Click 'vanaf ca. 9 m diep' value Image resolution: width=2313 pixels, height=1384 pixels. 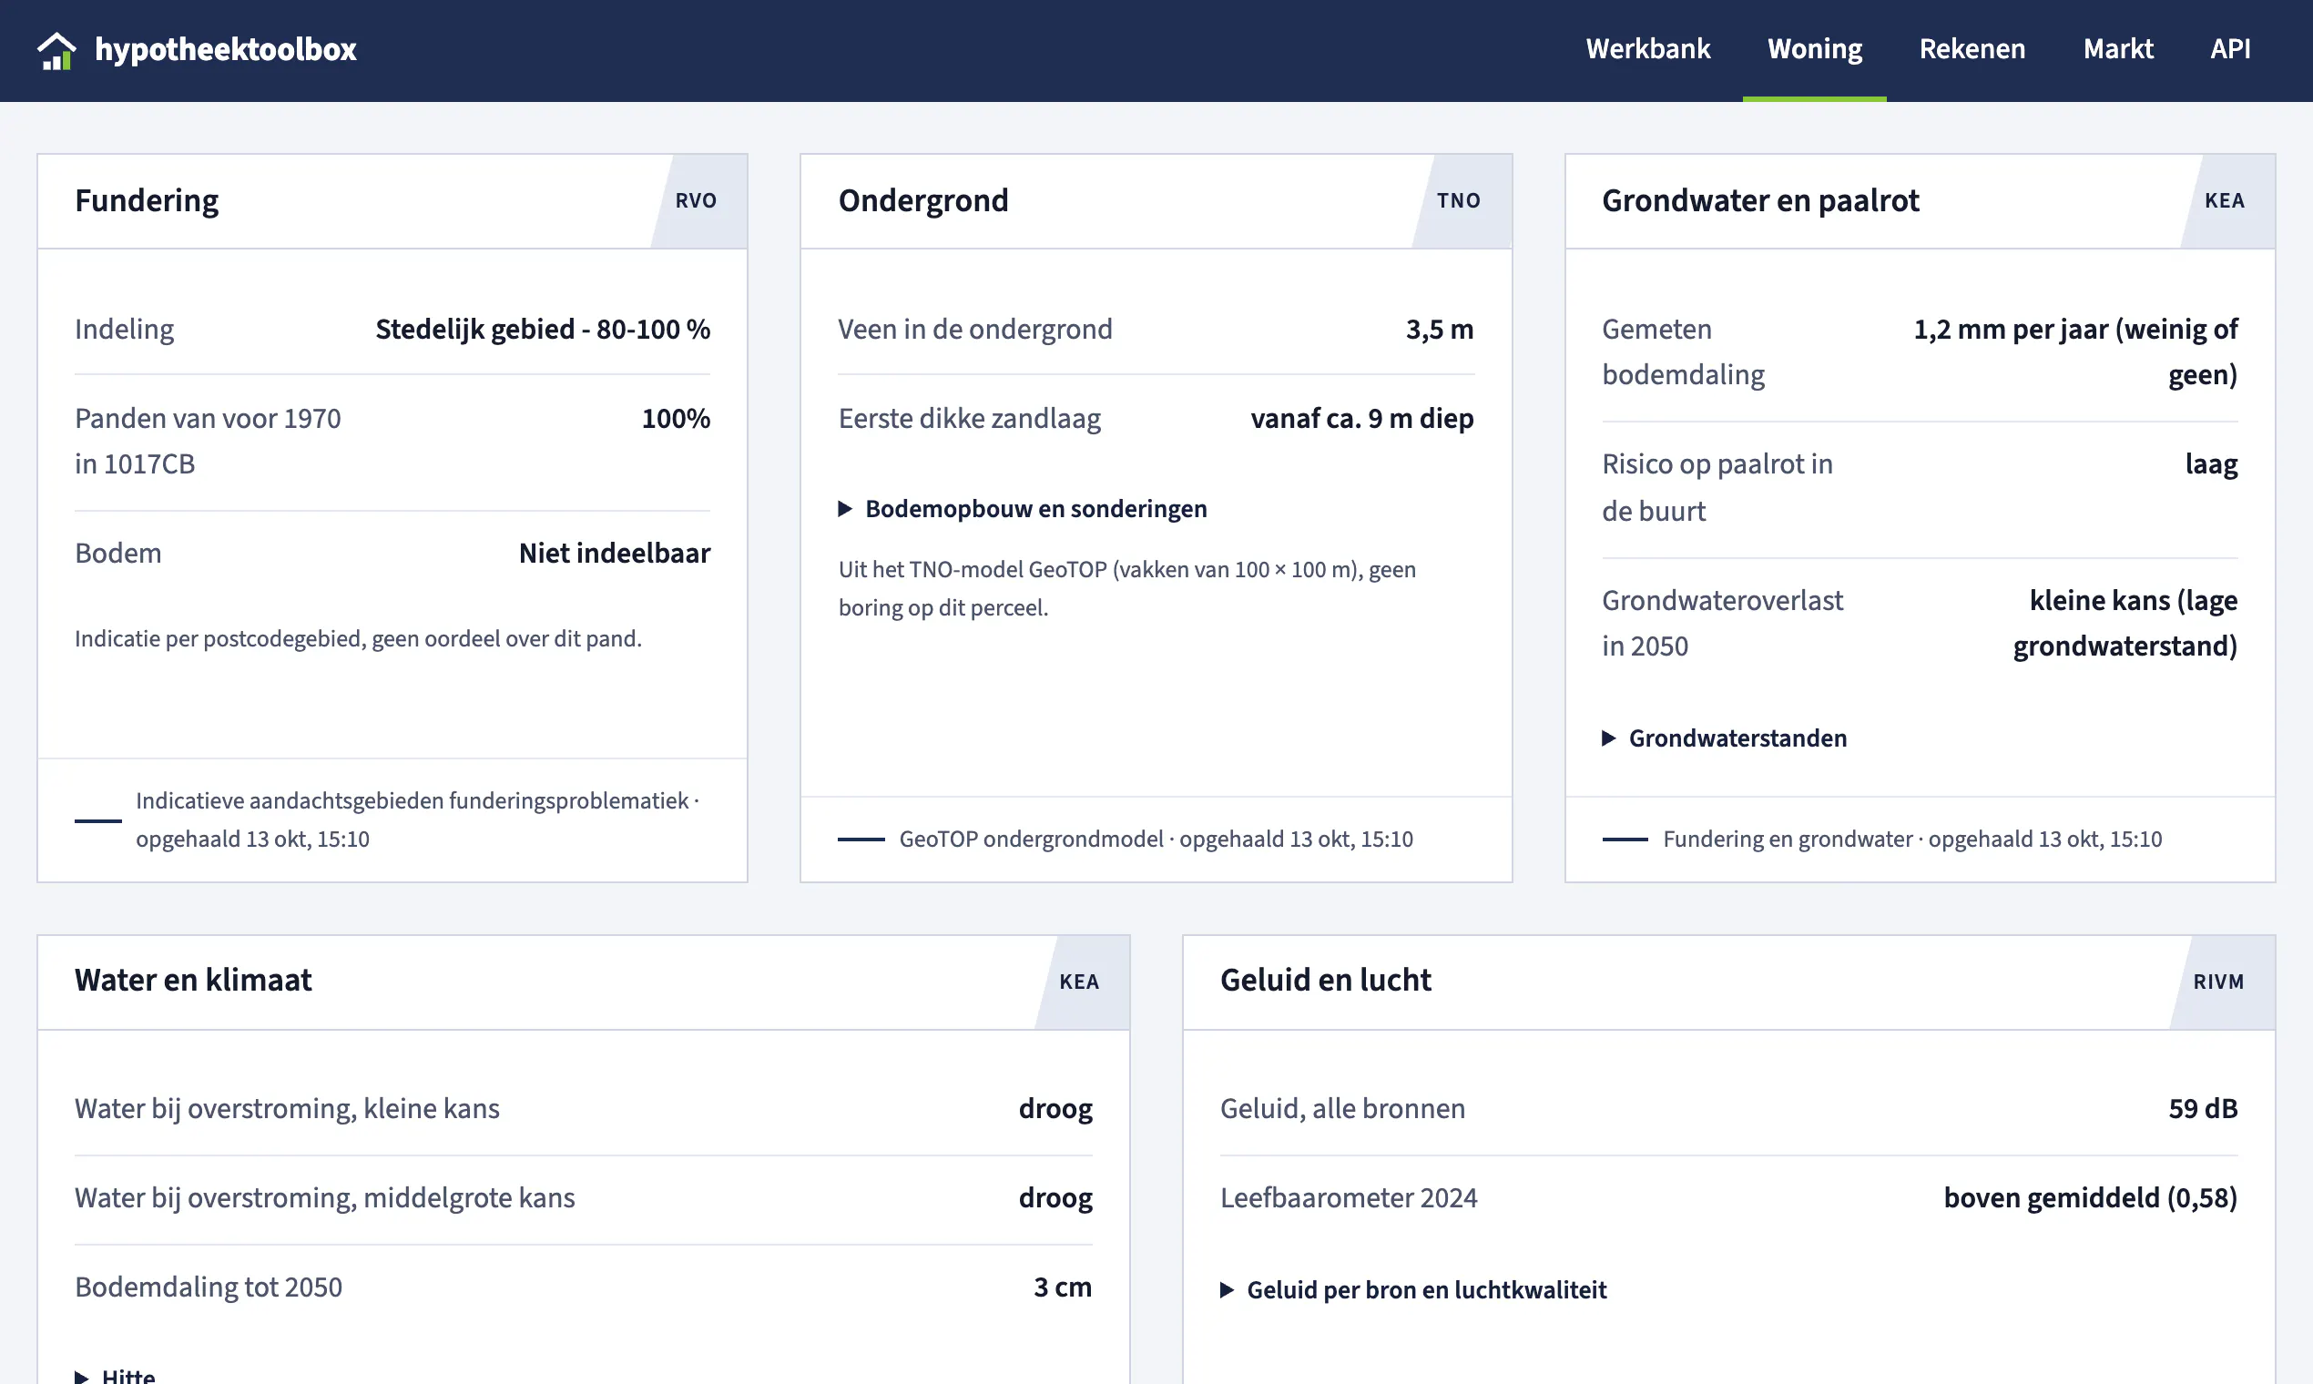(1362, 419)
